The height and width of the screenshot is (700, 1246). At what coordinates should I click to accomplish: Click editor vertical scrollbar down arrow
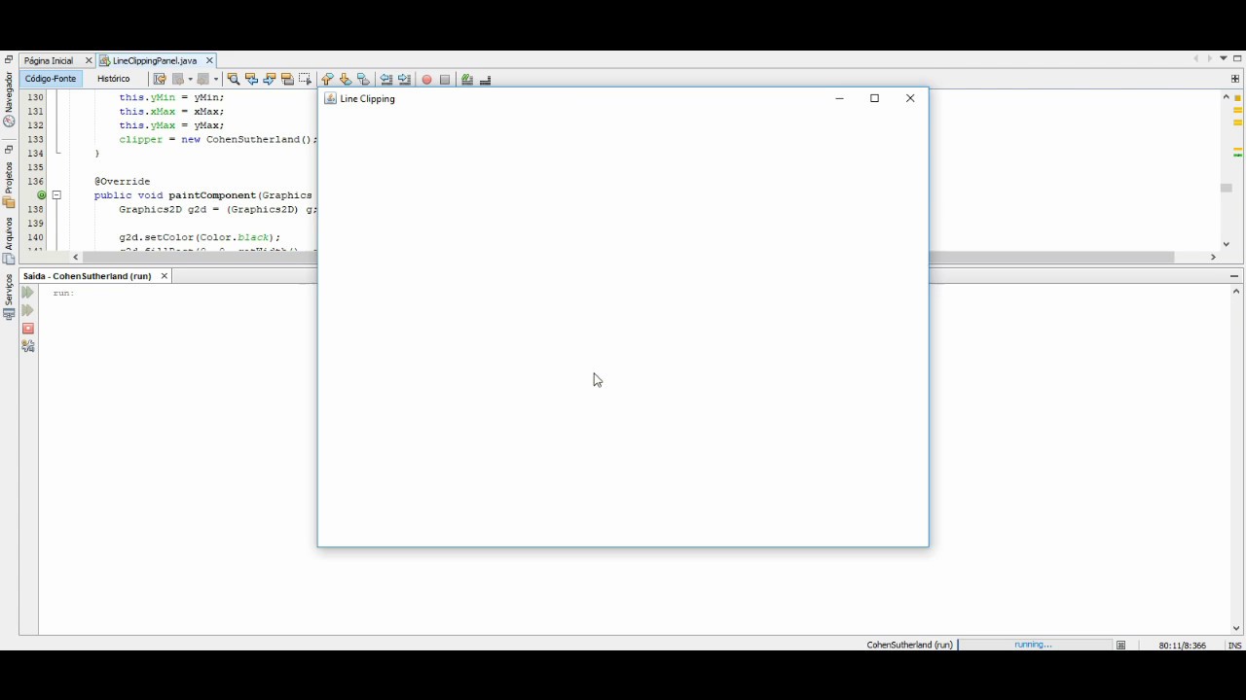1227,244
